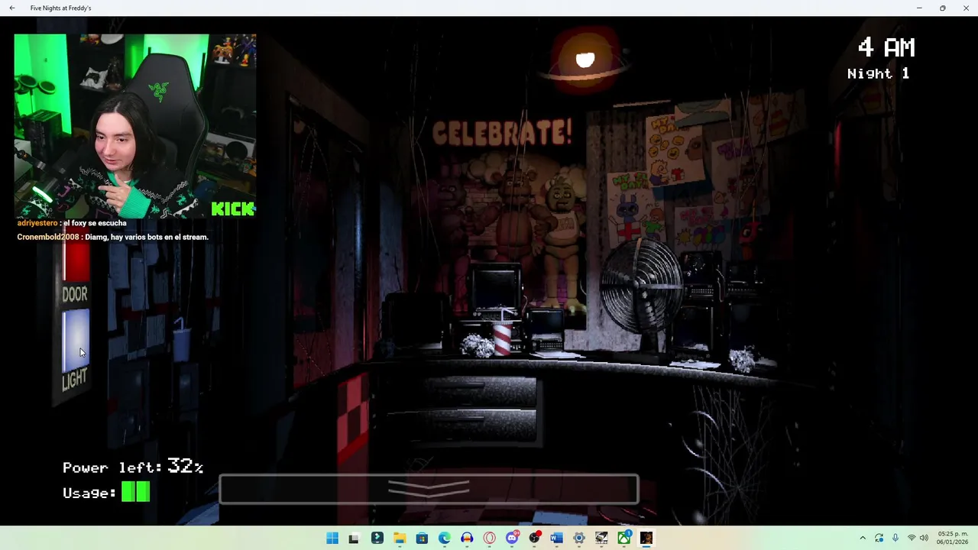
Task: Open Windows Settings gear on taskbar
Action: [579, 539]
